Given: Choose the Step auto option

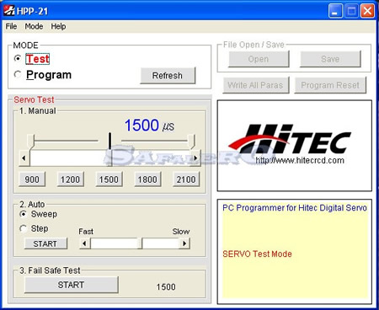Looking at the screenshot, I should [24, 228].
